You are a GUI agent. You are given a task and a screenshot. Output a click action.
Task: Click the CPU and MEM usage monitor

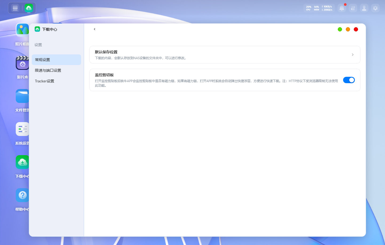tap(312, 8)
